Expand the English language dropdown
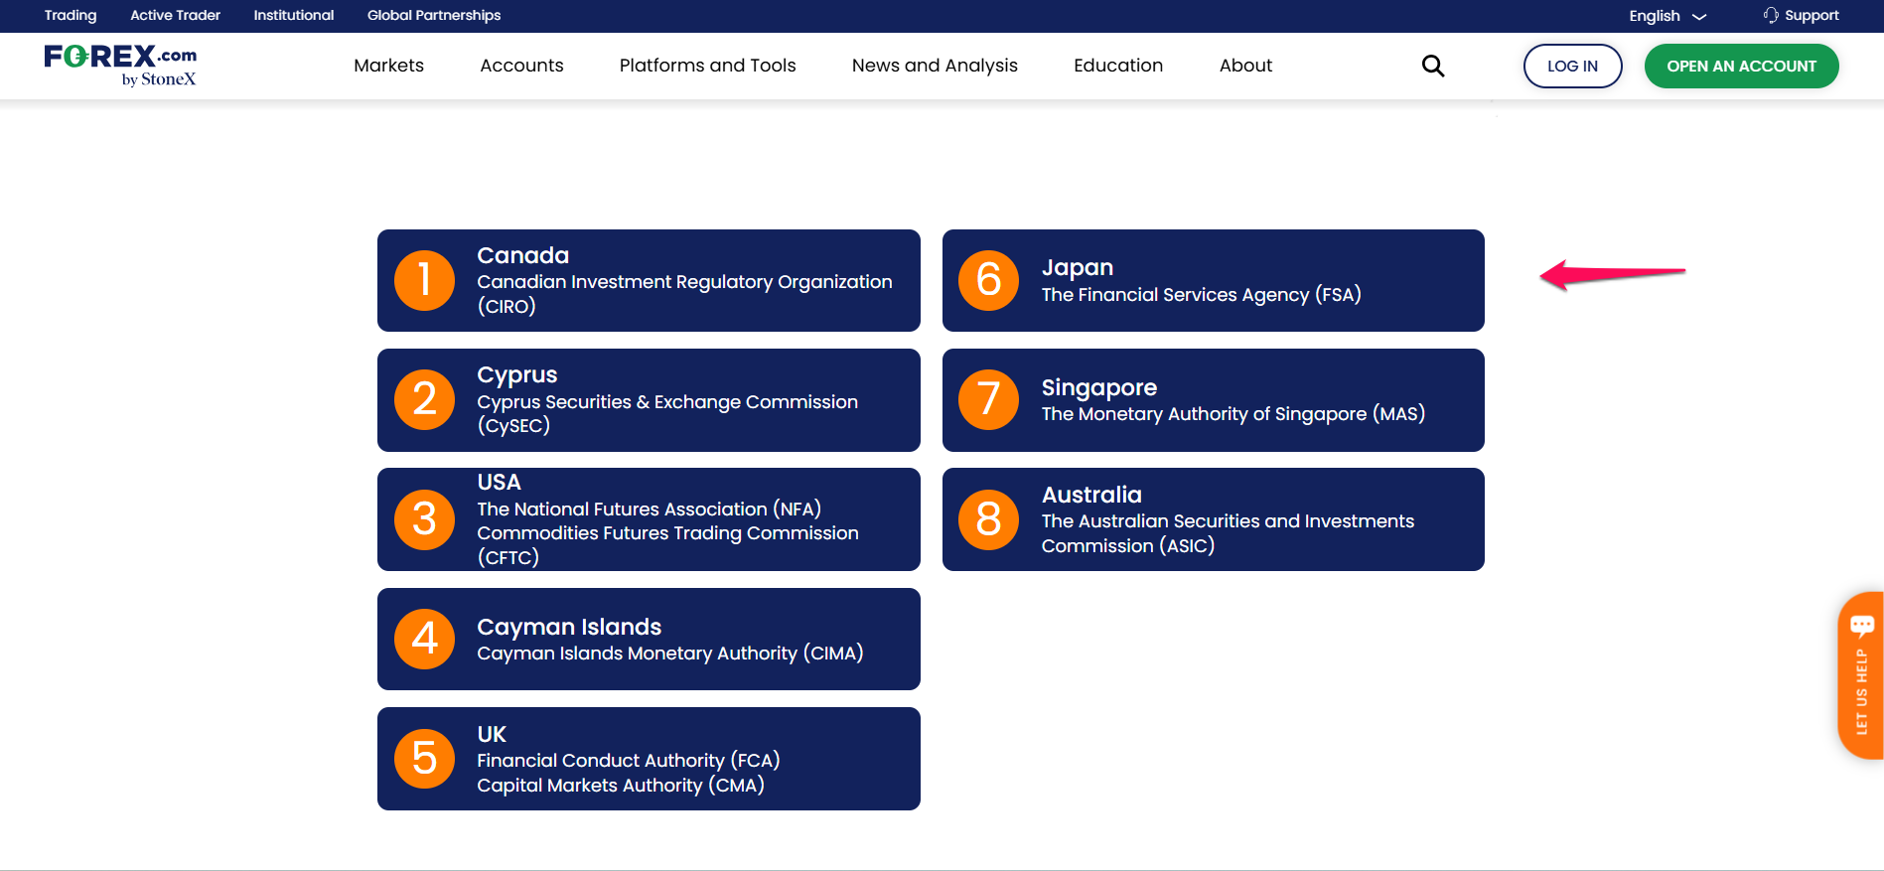The height and width of the screenshot is (871, 1884). (1667, 16)
